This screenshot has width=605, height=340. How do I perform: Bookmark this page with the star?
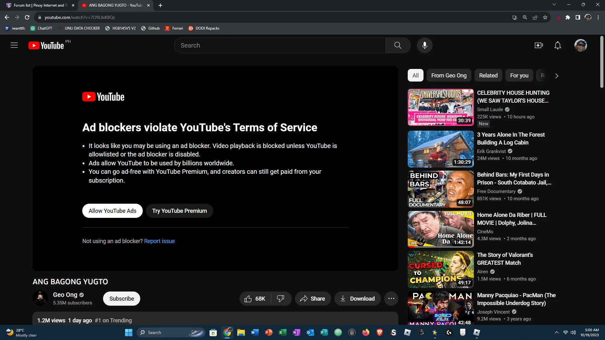click(x=545, y=17)
